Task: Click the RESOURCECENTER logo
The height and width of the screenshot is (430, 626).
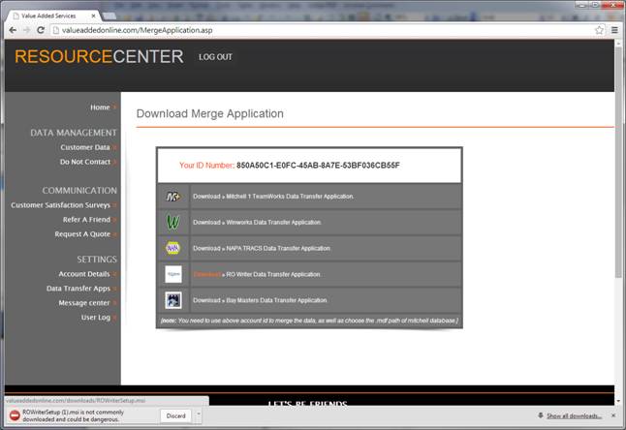Action: [x=99, y=56]
